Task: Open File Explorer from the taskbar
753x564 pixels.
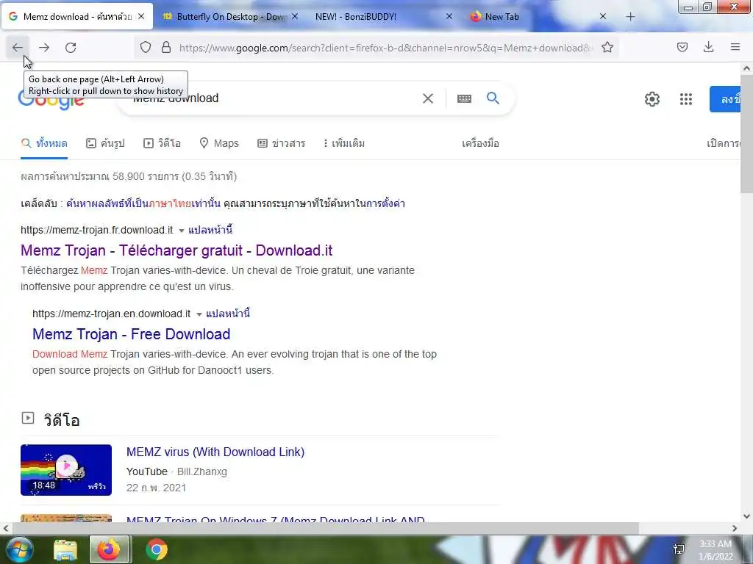Action: click(65, 549)
